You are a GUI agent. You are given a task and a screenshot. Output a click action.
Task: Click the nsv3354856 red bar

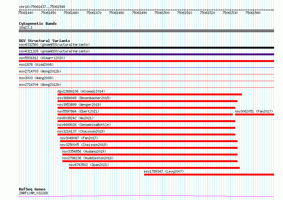(x=150, y=155)
